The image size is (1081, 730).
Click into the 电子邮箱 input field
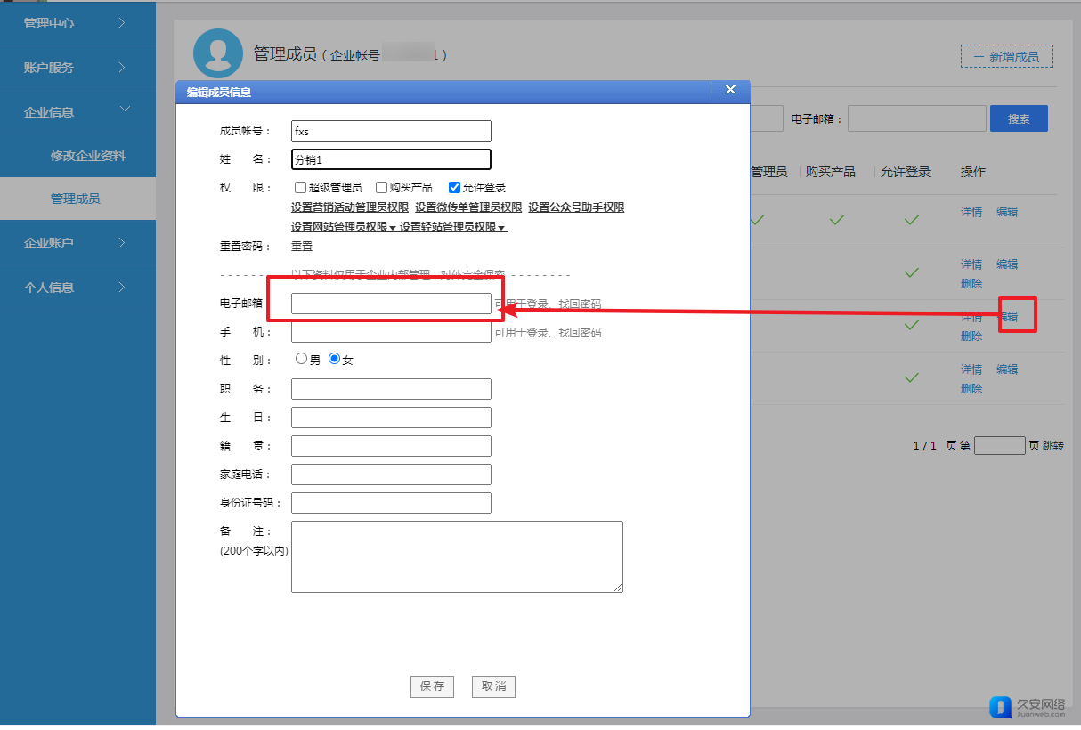click(391, 304)
